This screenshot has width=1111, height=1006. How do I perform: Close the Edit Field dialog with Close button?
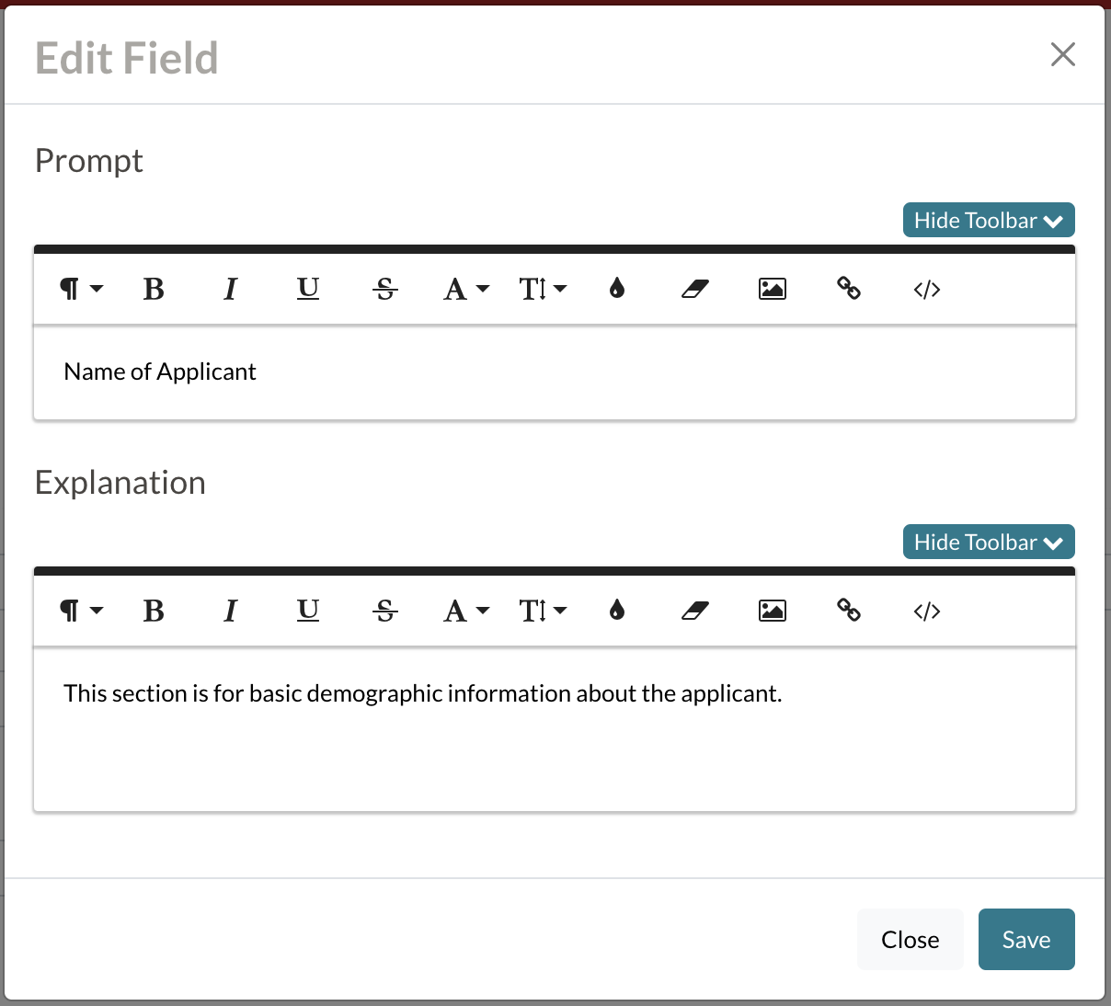(x=910, y=939)
